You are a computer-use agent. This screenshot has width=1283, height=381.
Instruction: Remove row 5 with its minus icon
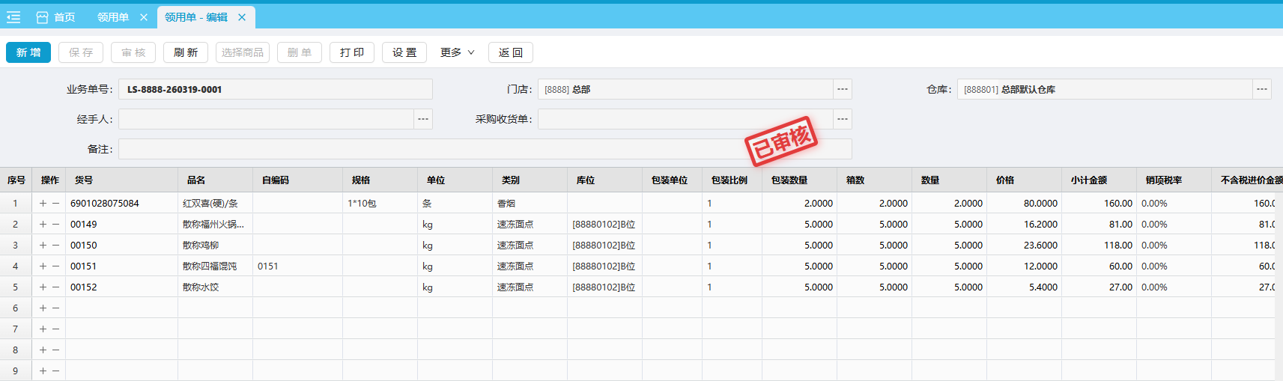[x=55, y=287]
